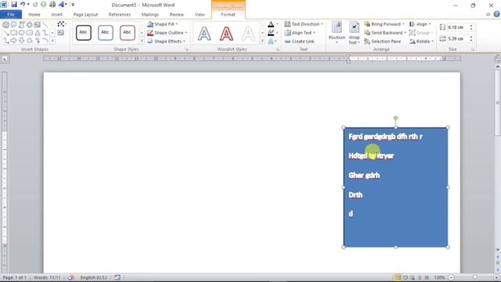Click the proofing errors status bar icon

coord(71,277)
